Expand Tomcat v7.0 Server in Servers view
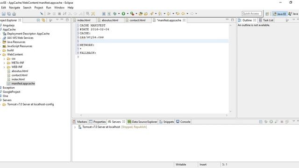 point(75,127)
